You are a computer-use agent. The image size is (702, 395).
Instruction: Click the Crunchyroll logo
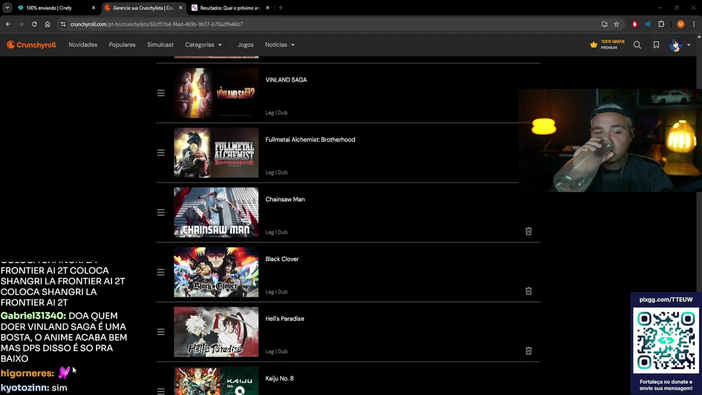[31, 45]
